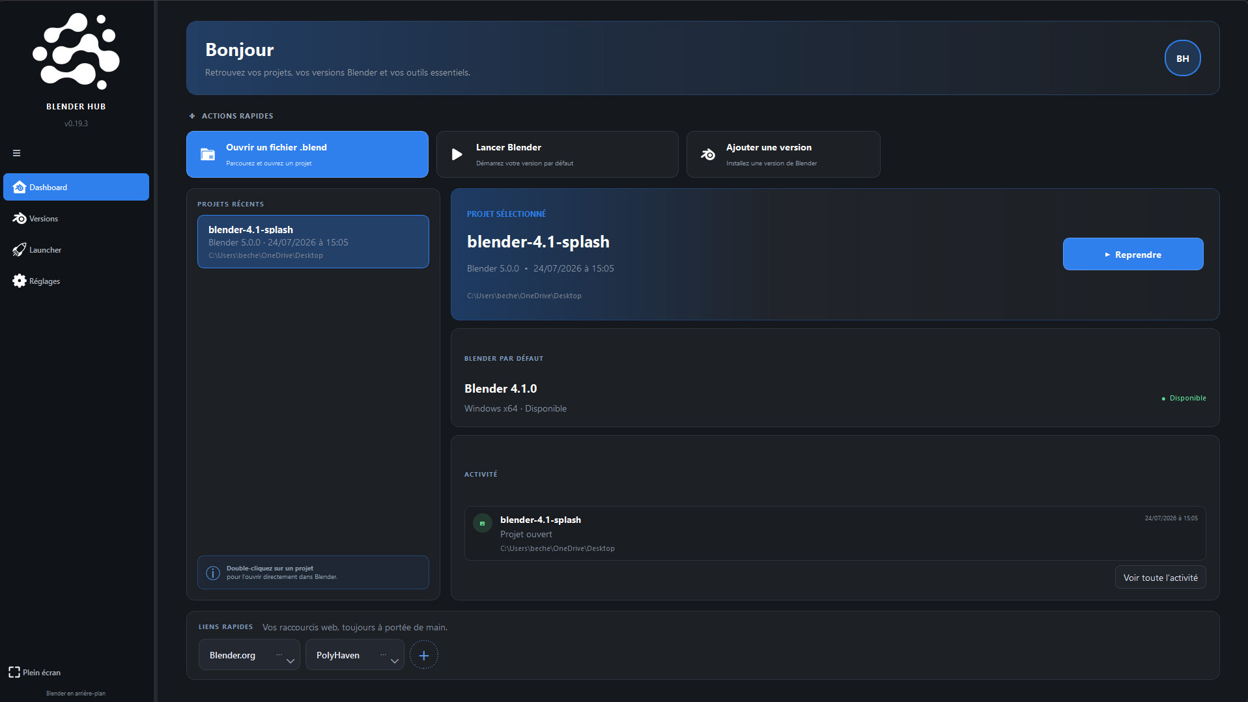Open the Réglages settings section
Image resolution: width=1248 pixels, height=702 pixels.
pos(76,281)
